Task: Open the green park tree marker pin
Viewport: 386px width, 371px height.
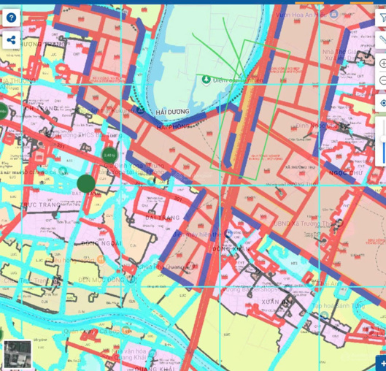Action: [x=206, y=80]
